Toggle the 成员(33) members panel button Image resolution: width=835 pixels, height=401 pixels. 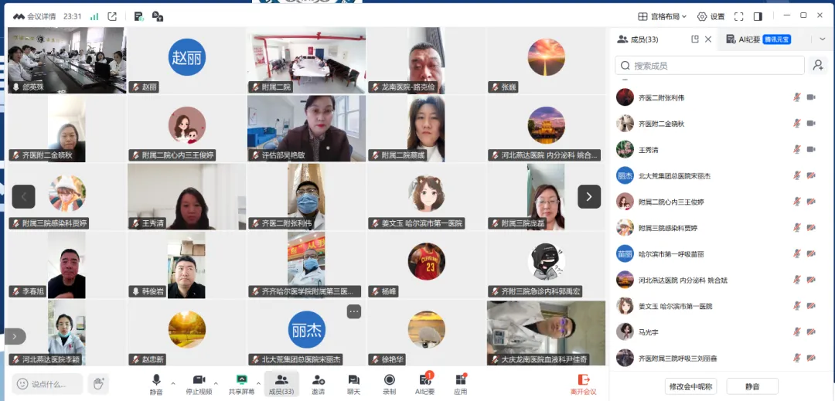(281, 383)
